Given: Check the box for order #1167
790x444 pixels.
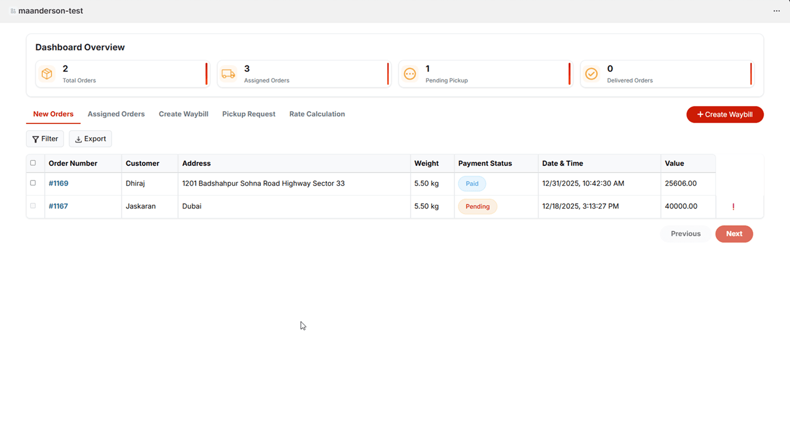Looking at the screenshot, I should pos(33,206).
